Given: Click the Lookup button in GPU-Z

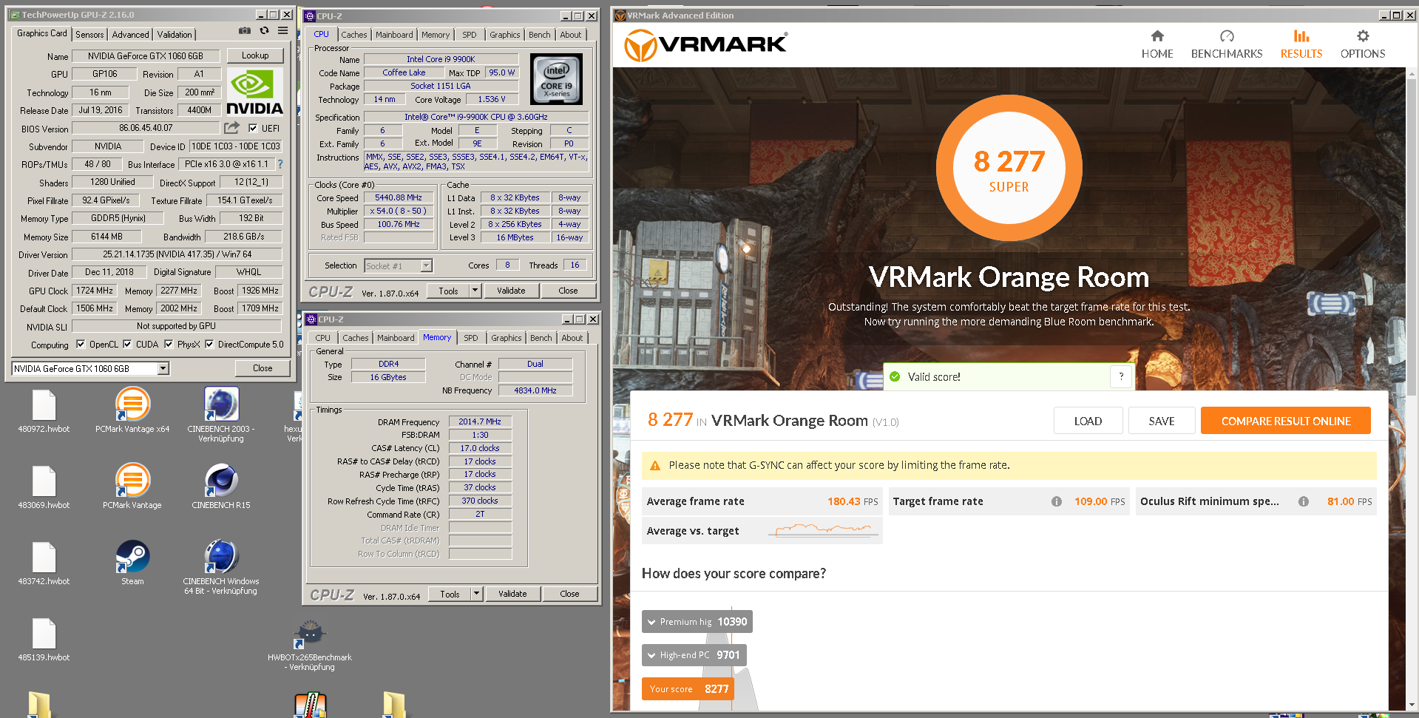Looking at the screenshot, I should coord(255,55).
